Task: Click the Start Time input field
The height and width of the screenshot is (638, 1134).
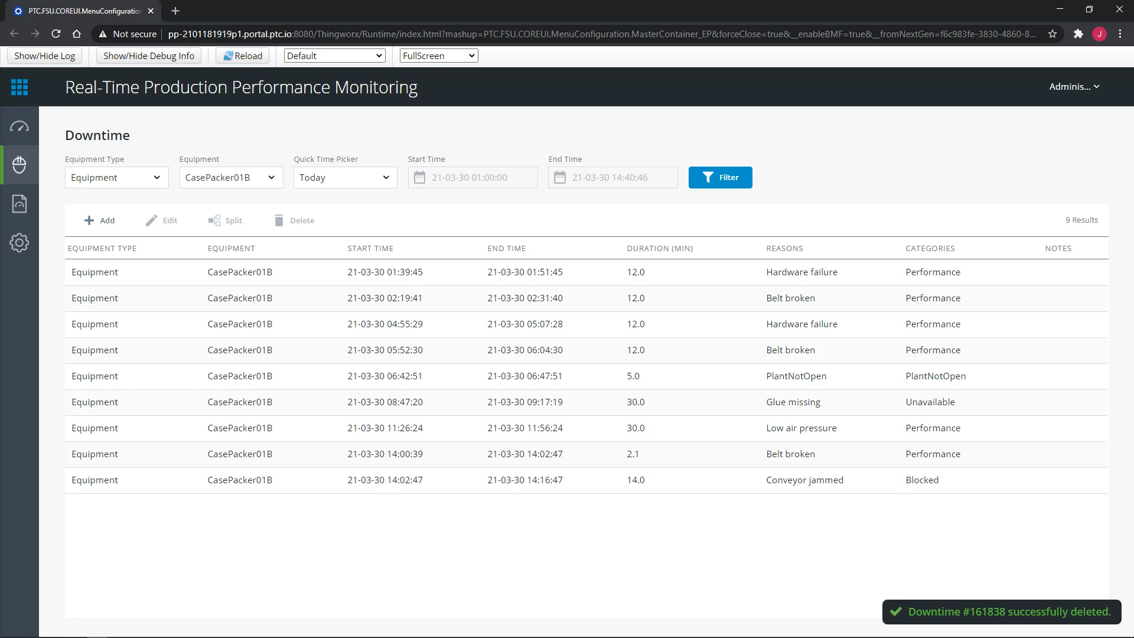Action: coord(473,178)
